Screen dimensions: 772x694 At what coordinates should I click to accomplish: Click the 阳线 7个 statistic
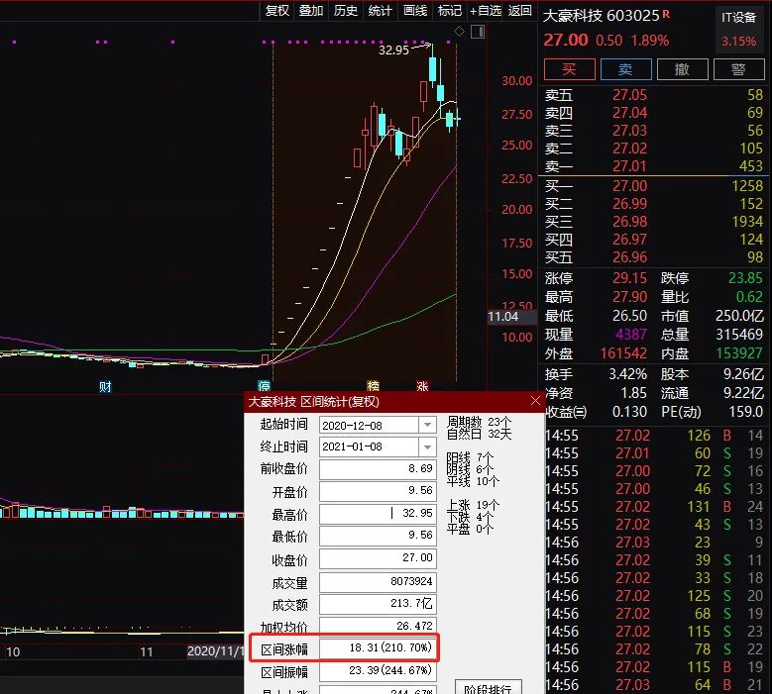(470, 458)
